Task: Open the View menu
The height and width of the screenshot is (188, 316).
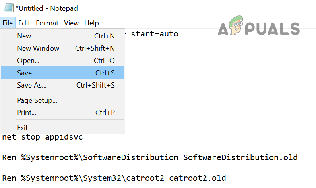Action: pyautogui.click(x=72, y=23)
